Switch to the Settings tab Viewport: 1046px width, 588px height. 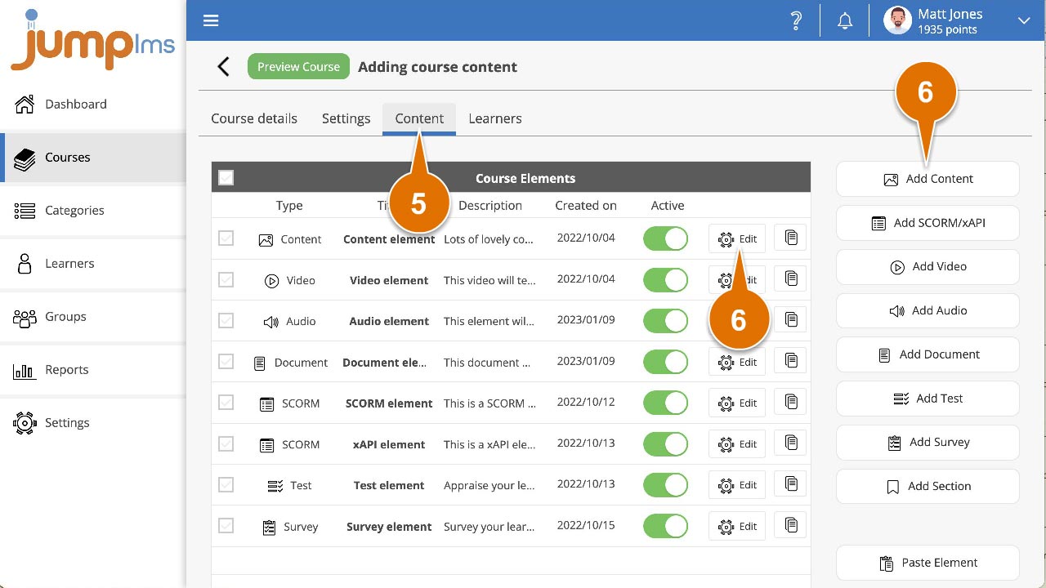(346, 118)
